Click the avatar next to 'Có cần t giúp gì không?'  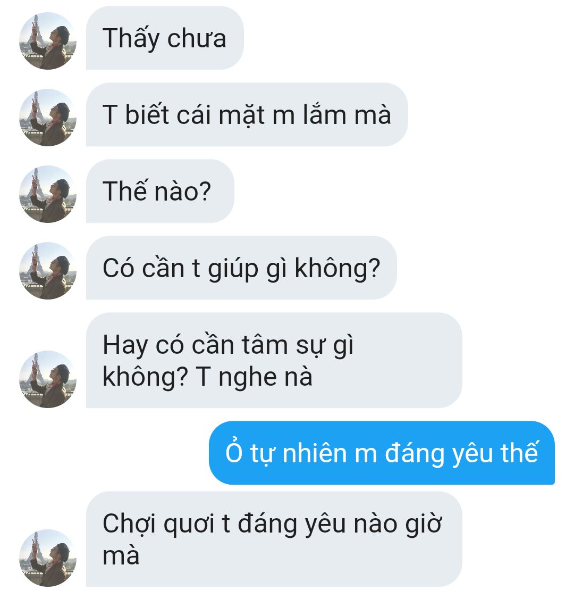[48, 271]
